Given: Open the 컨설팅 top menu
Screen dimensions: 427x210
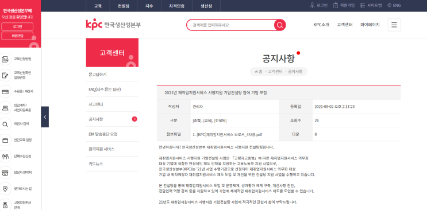Looking at the screenshot, I should click(124, 6).
